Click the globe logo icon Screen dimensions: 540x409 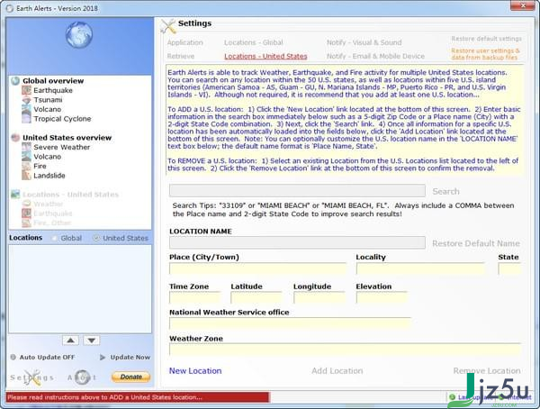pos(79,35)
